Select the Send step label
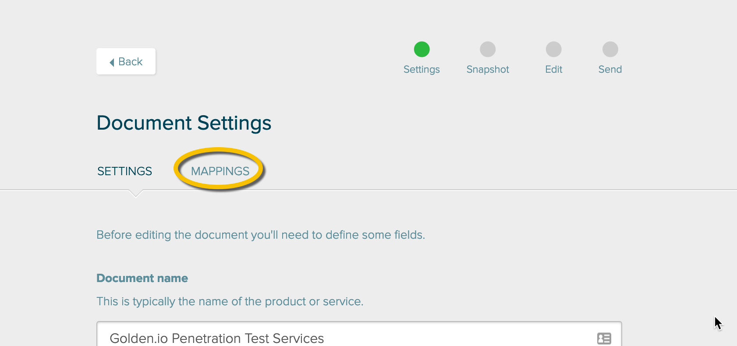The height and width of the screenshot is (346, 737). (x=610, y=69)
